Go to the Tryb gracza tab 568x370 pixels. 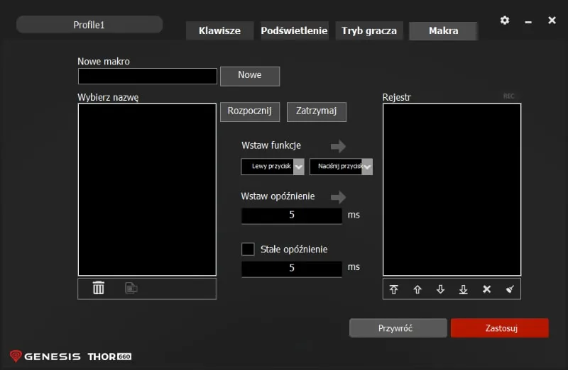click(x=369, y=31)
